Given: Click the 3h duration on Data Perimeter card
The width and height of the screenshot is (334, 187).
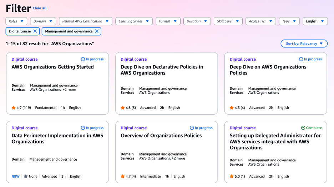Looking at the screenshot, I should (x=64, y=176).
